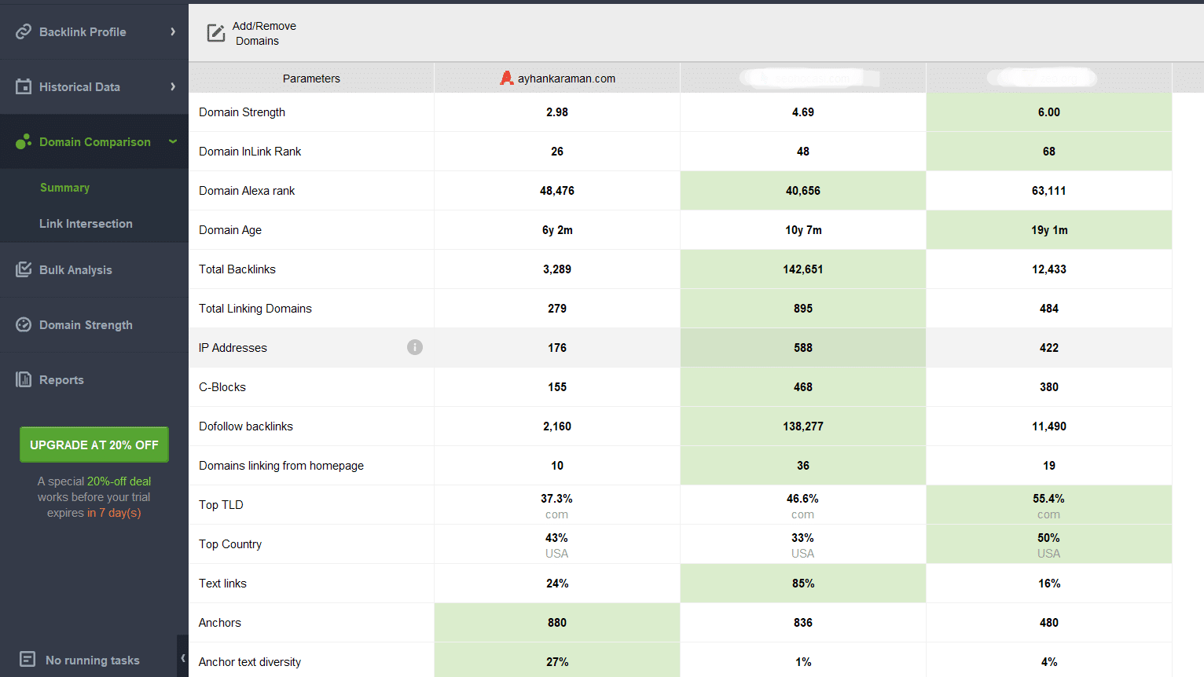Viewport: 1204px width, 677px height.
Task: Expand the Backlink Profile submenu arrow
Action: [x=173, y=31]
